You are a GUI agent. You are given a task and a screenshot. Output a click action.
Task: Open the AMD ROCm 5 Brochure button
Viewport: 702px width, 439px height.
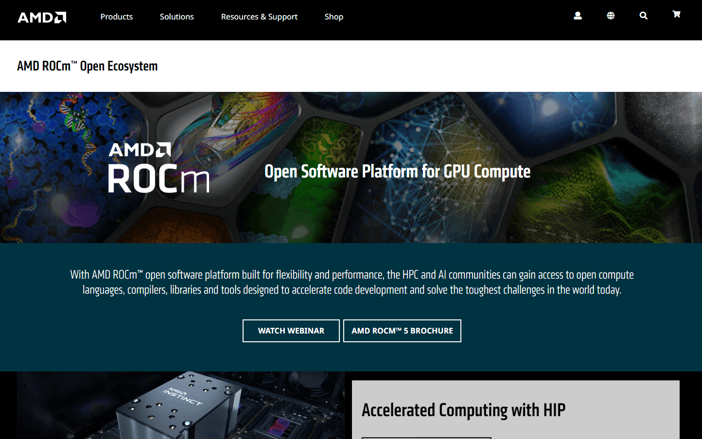[x=402, y=331]
